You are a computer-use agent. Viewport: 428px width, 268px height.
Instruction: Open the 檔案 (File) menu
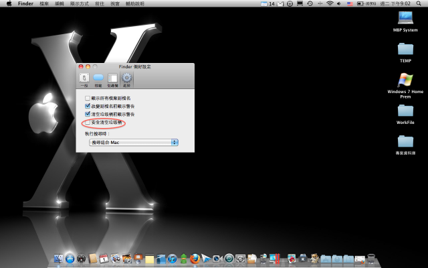(x=44, y=3)
